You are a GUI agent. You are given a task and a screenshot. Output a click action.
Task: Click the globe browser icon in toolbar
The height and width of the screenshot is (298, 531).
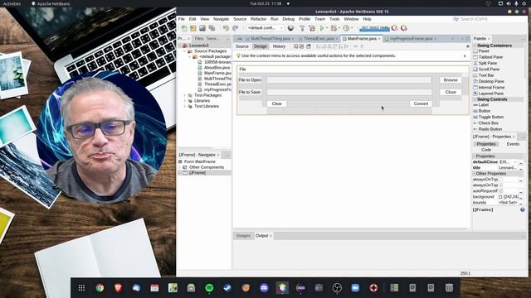point(290,28)
